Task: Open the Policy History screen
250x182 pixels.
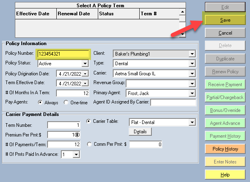Action: 225,149
